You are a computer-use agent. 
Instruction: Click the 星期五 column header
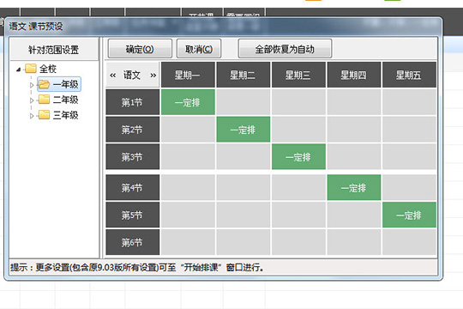pos(409,75)
